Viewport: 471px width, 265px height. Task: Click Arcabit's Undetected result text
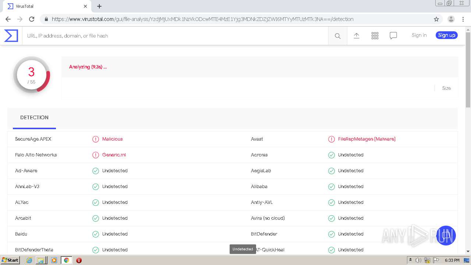click(115, 218)
